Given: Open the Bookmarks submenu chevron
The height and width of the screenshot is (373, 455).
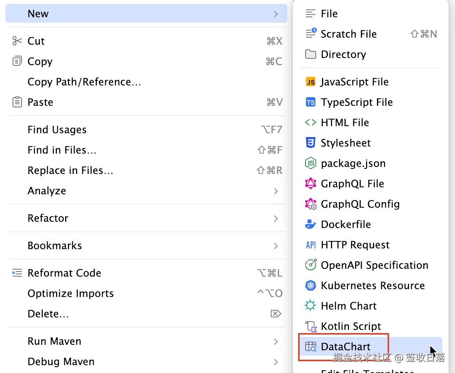Looking at the screenshot, I should point(276,246).
